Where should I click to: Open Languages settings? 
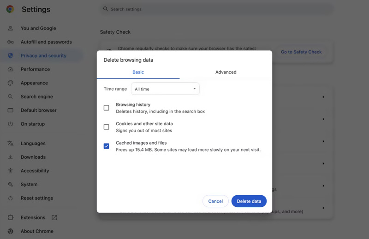coord(33,143)
